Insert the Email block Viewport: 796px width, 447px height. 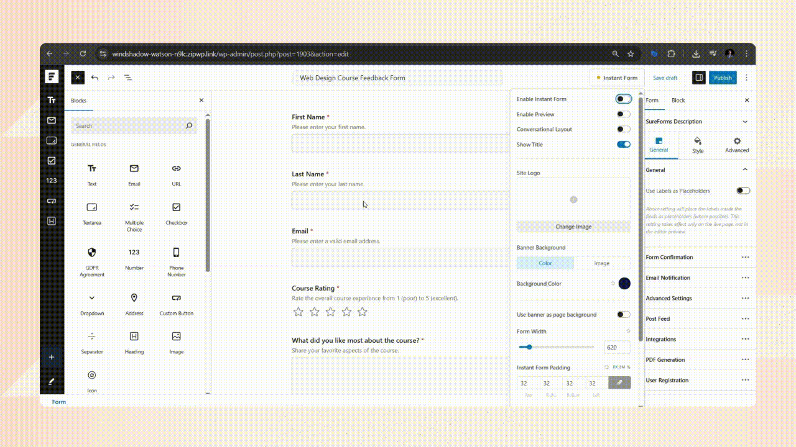point(134,174)
